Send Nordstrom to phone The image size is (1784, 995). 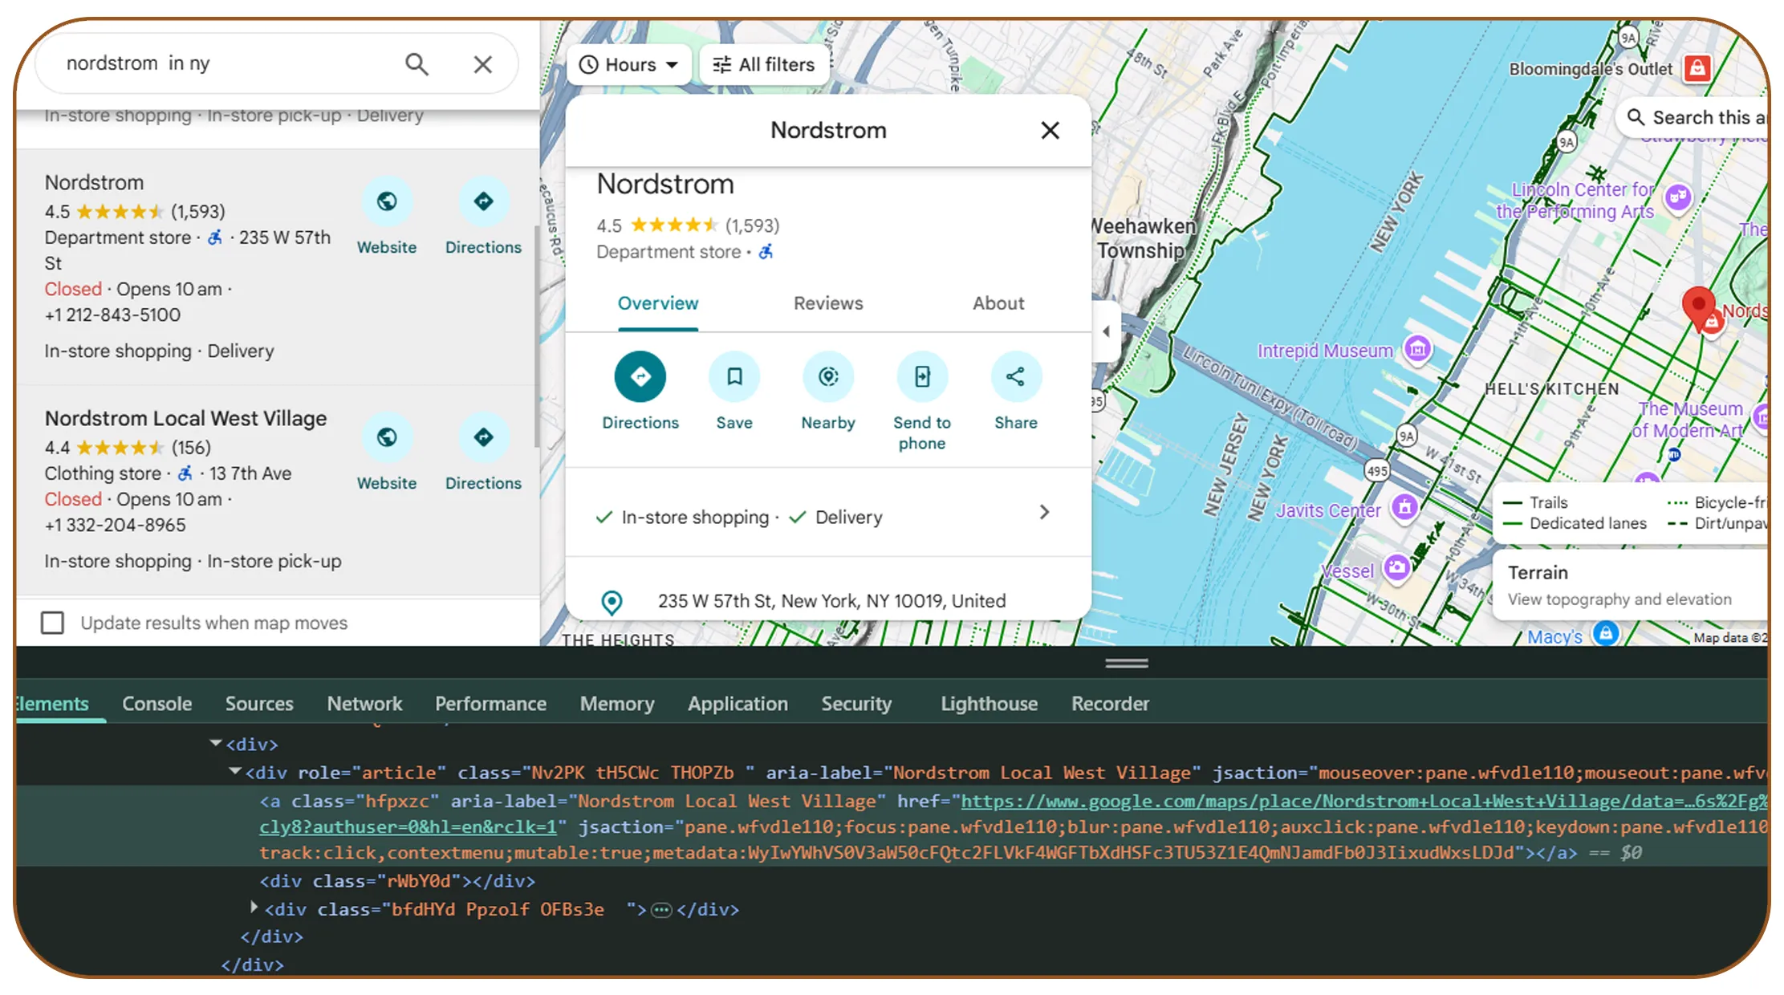coord(922,376)
